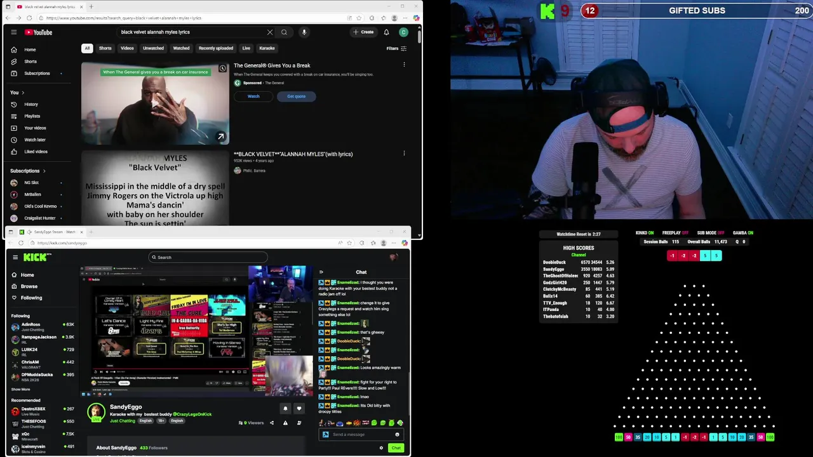Click the green Chat send button
The width and height of the screenshot is (813, 457).
[396, 448]
